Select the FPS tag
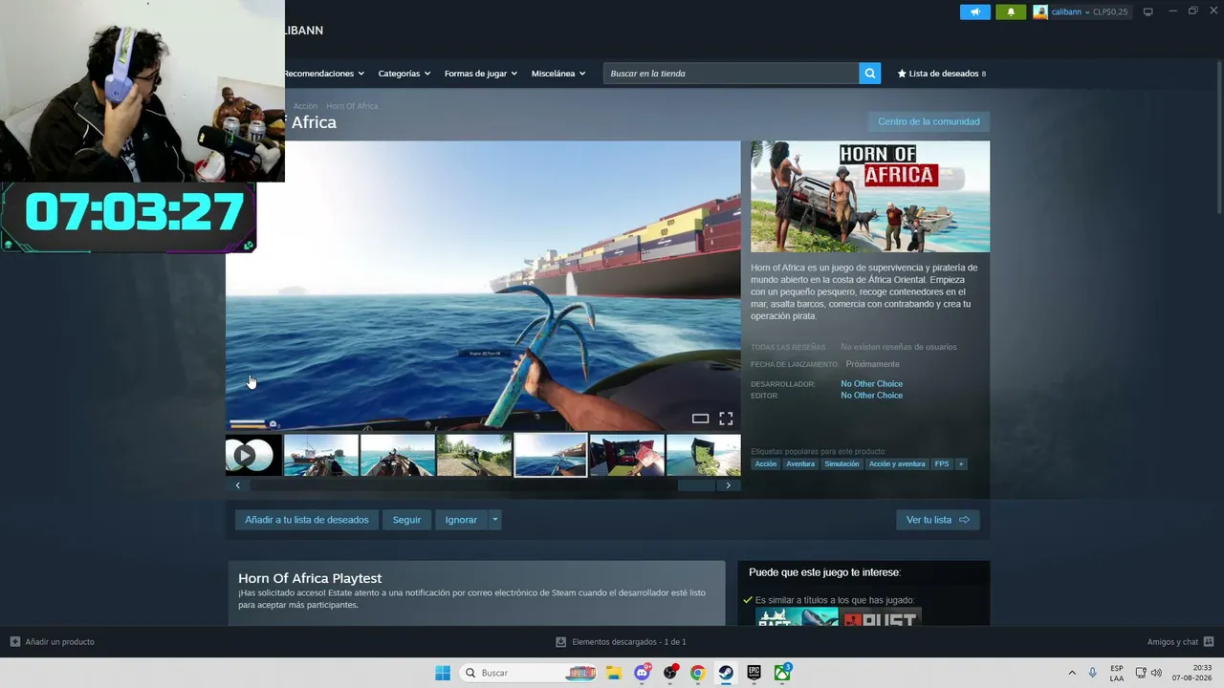Image resolution: width=1224 pixels, height=688 pixels. pyautogui.click(x=942, y=464)
